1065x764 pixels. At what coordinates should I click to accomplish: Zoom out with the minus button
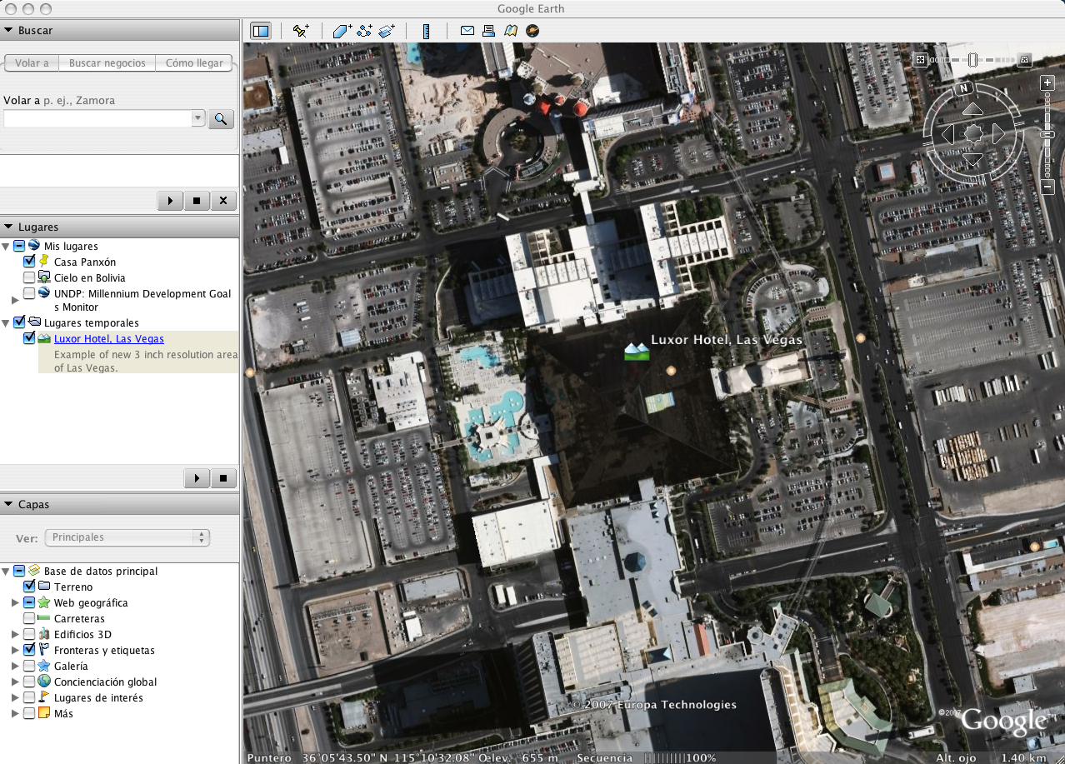(x=1048, y=187)
